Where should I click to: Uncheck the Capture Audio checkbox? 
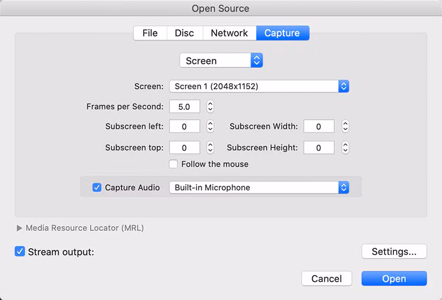pyautogui.click(x=97, y=187)
